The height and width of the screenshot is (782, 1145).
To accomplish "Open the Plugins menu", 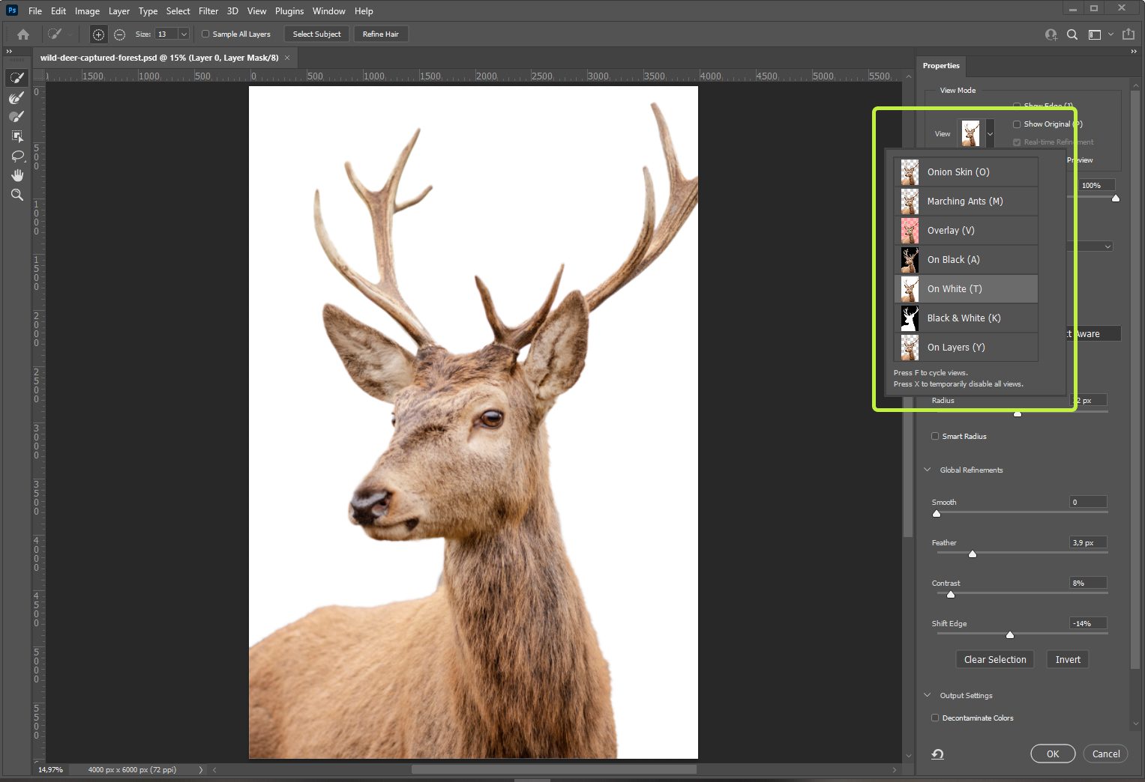I will (x=289, y=11).
